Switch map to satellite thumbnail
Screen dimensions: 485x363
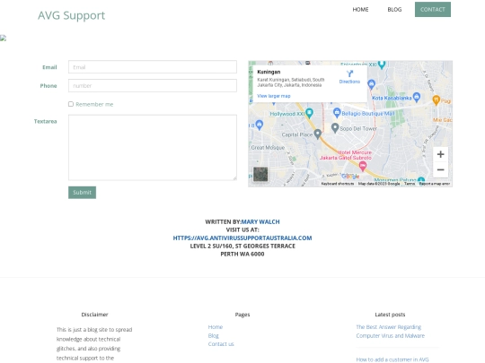pyautogui.click(x=260, y=174)
